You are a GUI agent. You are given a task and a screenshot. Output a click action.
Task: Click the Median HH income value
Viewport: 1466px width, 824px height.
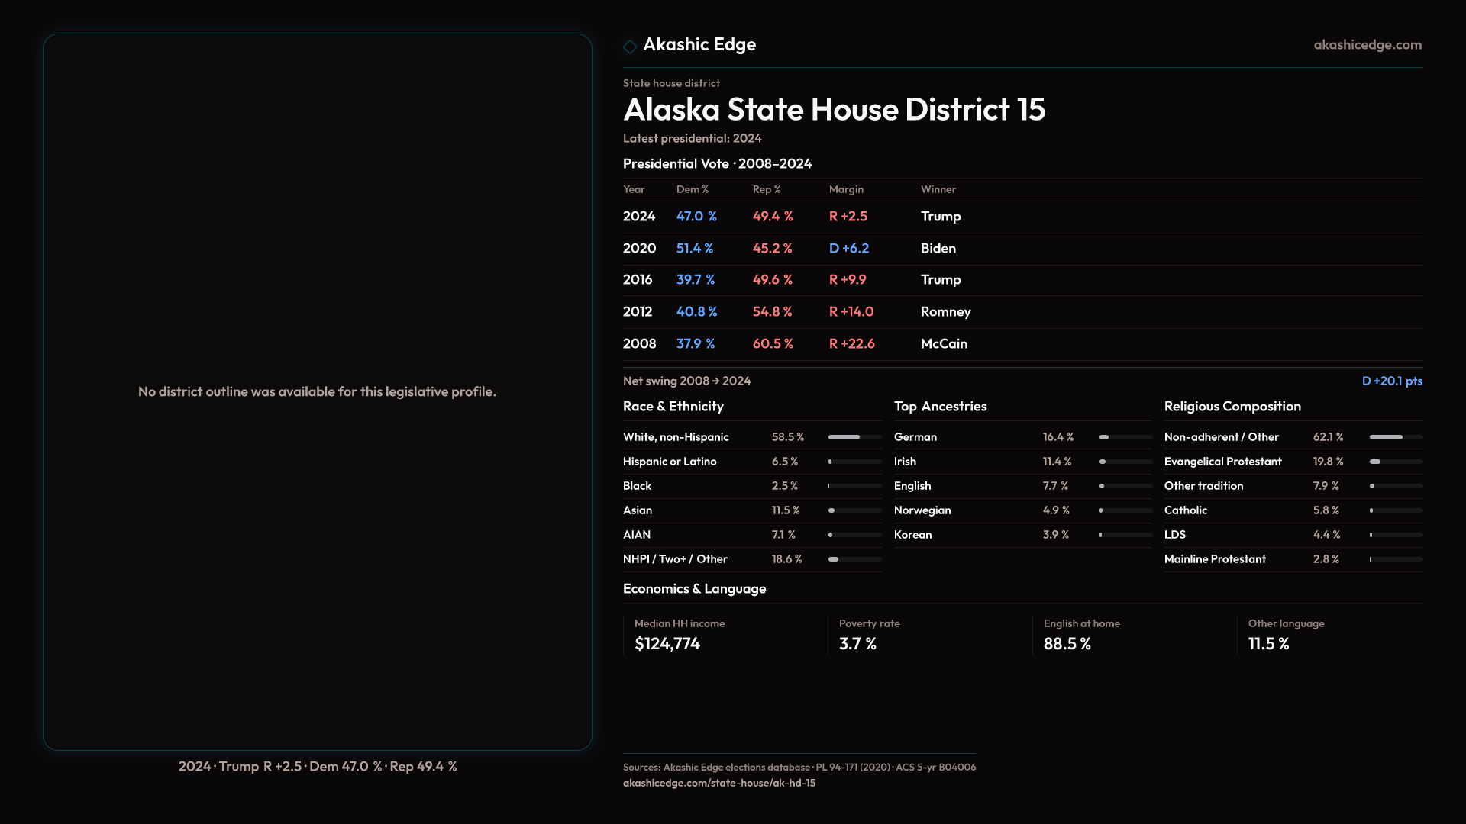[667, 644]
